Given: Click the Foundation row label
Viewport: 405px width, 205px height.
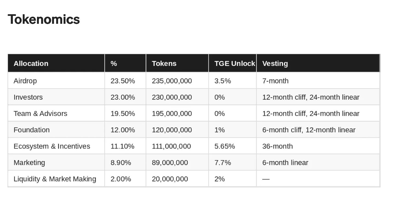Looking at the screenshot, I should point(32,130).
